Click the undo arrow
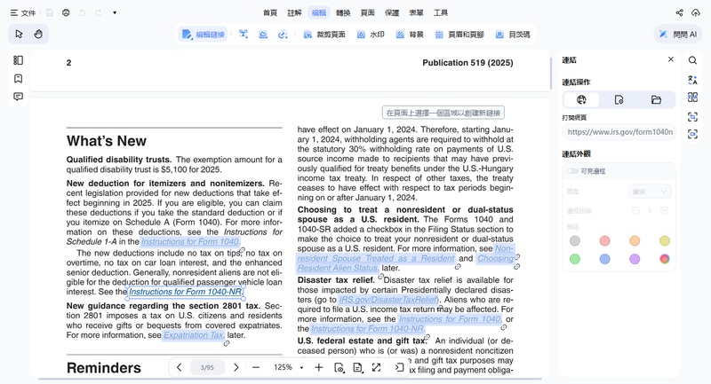The image size is (711, 384). 82,12
